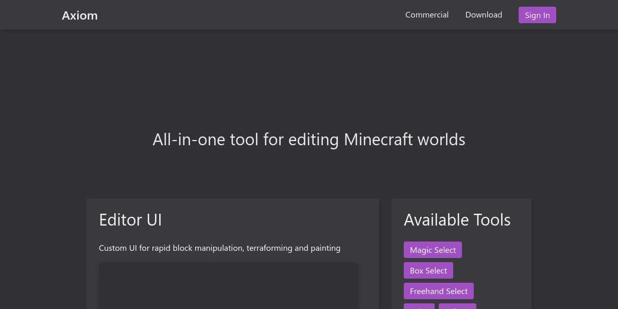618x309 pixels.
Task: Click the "All-in-one tool for editing Minecraft worlds" headline
Action: [x=309, y=140]
